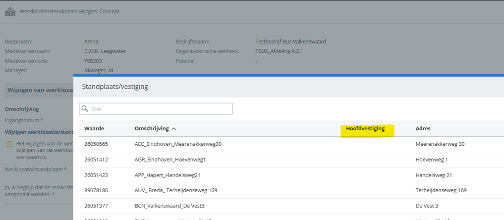Click the Standplaats/vestiging dialog title
Viewport: 504px width, 220px height.
[115, 86]
